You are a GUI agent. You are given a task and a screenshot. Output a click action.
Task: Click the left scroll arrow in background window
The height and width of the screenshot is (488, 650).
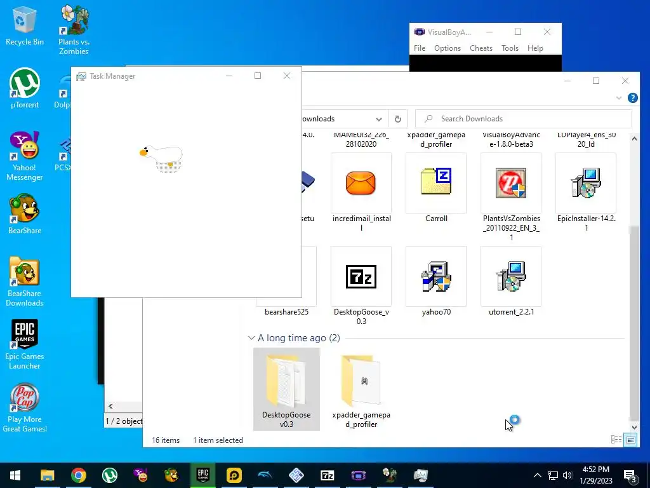pyautogui.click(x=110, y=406)
